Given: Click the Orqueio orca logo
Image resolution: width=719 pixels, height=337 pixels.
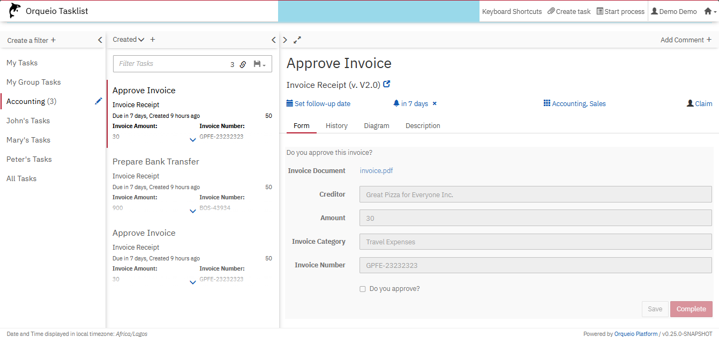Looking at the screenshot, I should [x=15, y=11].
